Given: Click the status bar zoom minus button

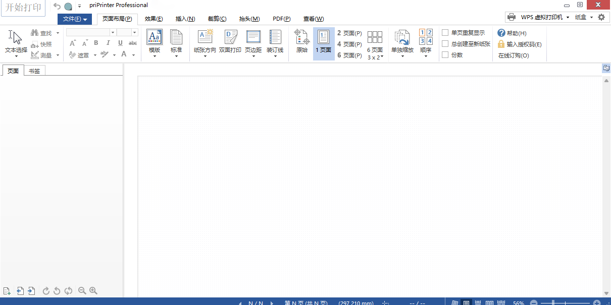Looking at the screenshot, I should click(533, 303).
